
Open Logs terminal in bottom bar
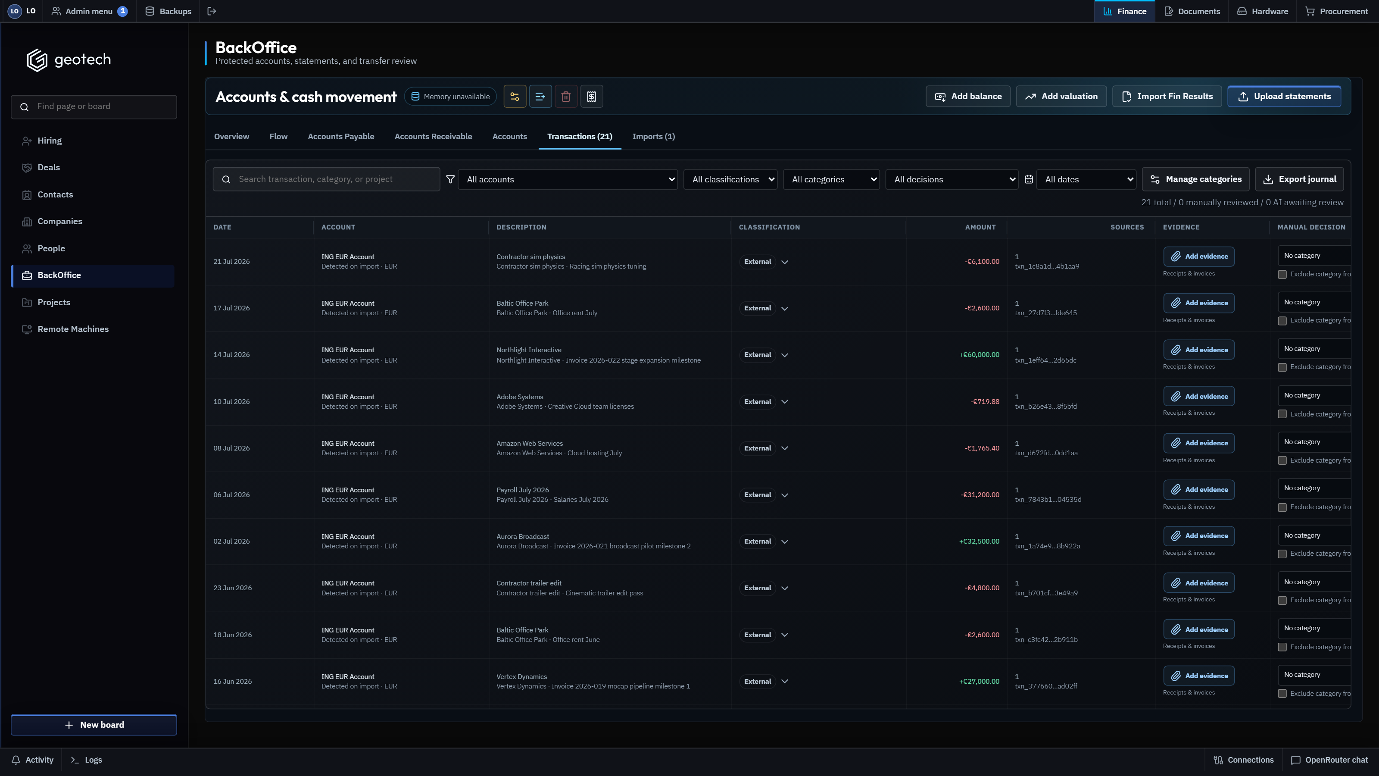click(x=86, y=760)
